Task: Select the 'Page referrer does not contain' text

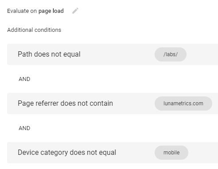Action: 65,103
